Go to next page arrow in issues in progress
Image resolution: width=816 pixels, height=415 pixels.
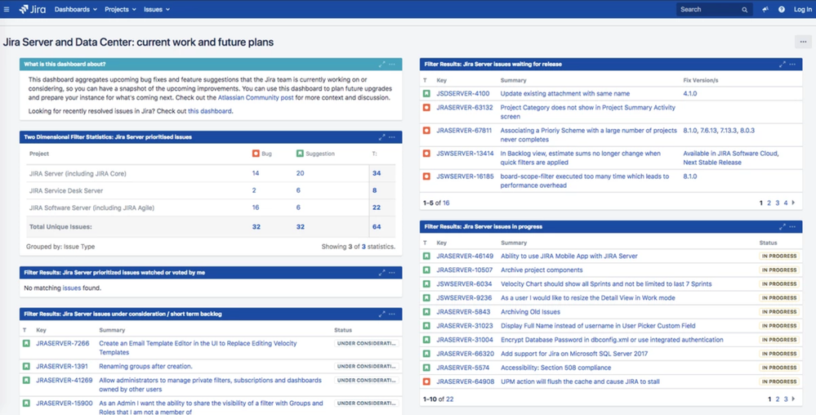click(x=794, y=399)
